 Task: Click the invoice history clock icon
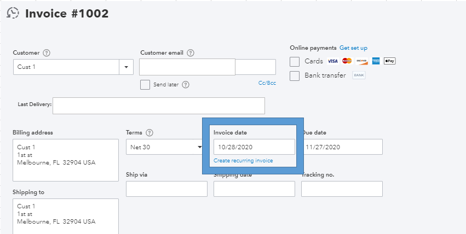[x=13, y=14]
